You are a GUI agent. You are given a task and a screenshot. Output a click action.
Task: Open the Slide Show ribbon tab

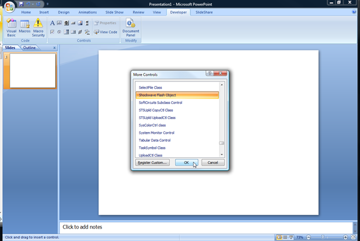[x=114, y=12]
